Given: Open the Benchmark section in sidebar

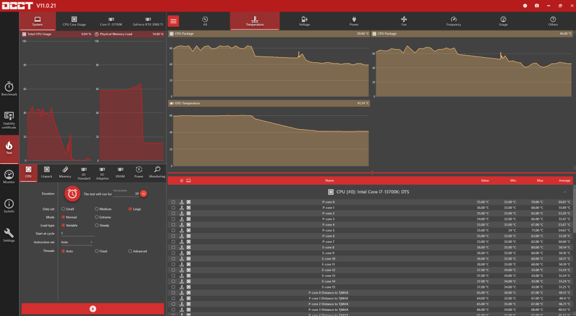Looking at the screenshot, I should [9, 89].
